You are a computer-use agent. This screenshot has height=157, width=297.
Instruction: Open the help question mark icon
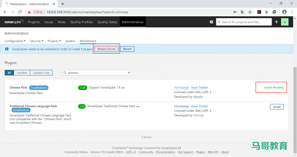[211, 22]
